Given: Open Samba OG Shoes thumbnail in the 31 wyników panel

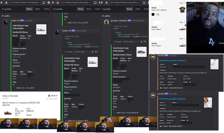Looking at the screenshot, I should [41, 29].
